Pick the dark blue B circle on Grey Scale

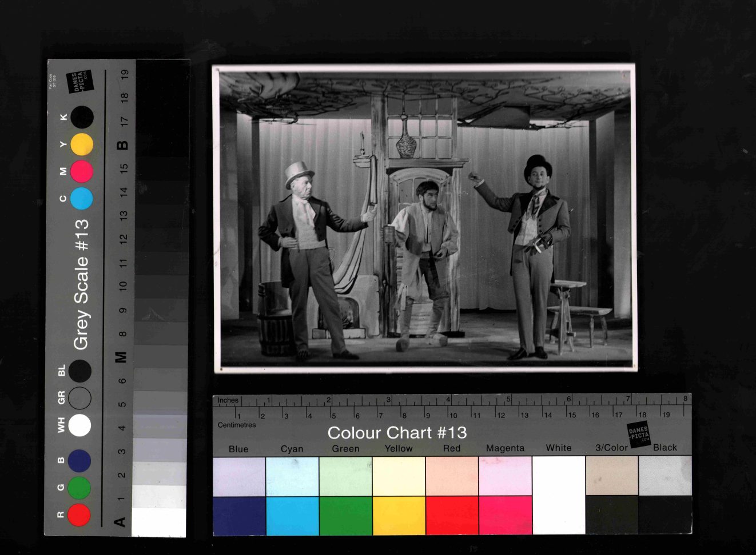pos(79,461)
